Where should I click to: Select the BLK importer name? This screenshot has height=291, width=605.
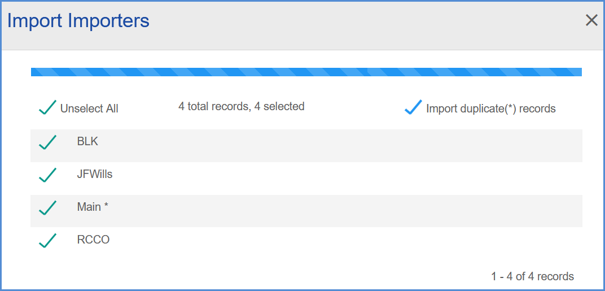pos(87,141)
